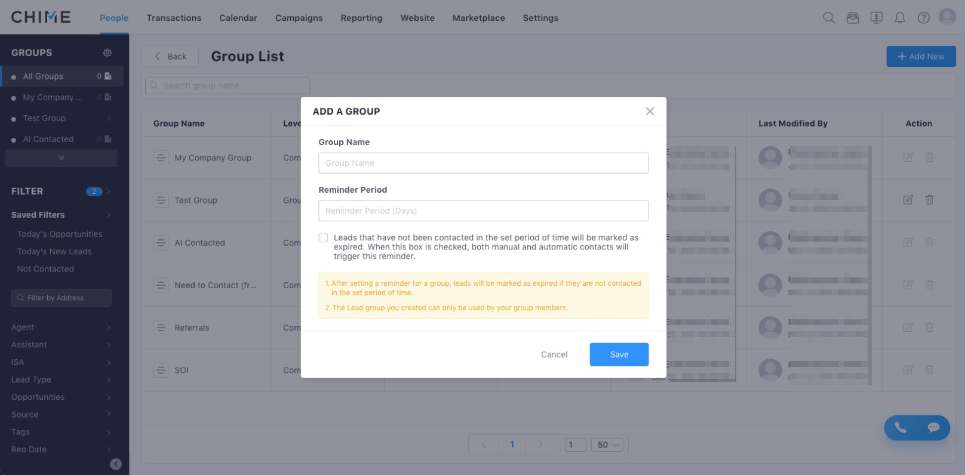965x475 pixels.
Task: Open the phone dialer floating icon
Action: point(901,427)
